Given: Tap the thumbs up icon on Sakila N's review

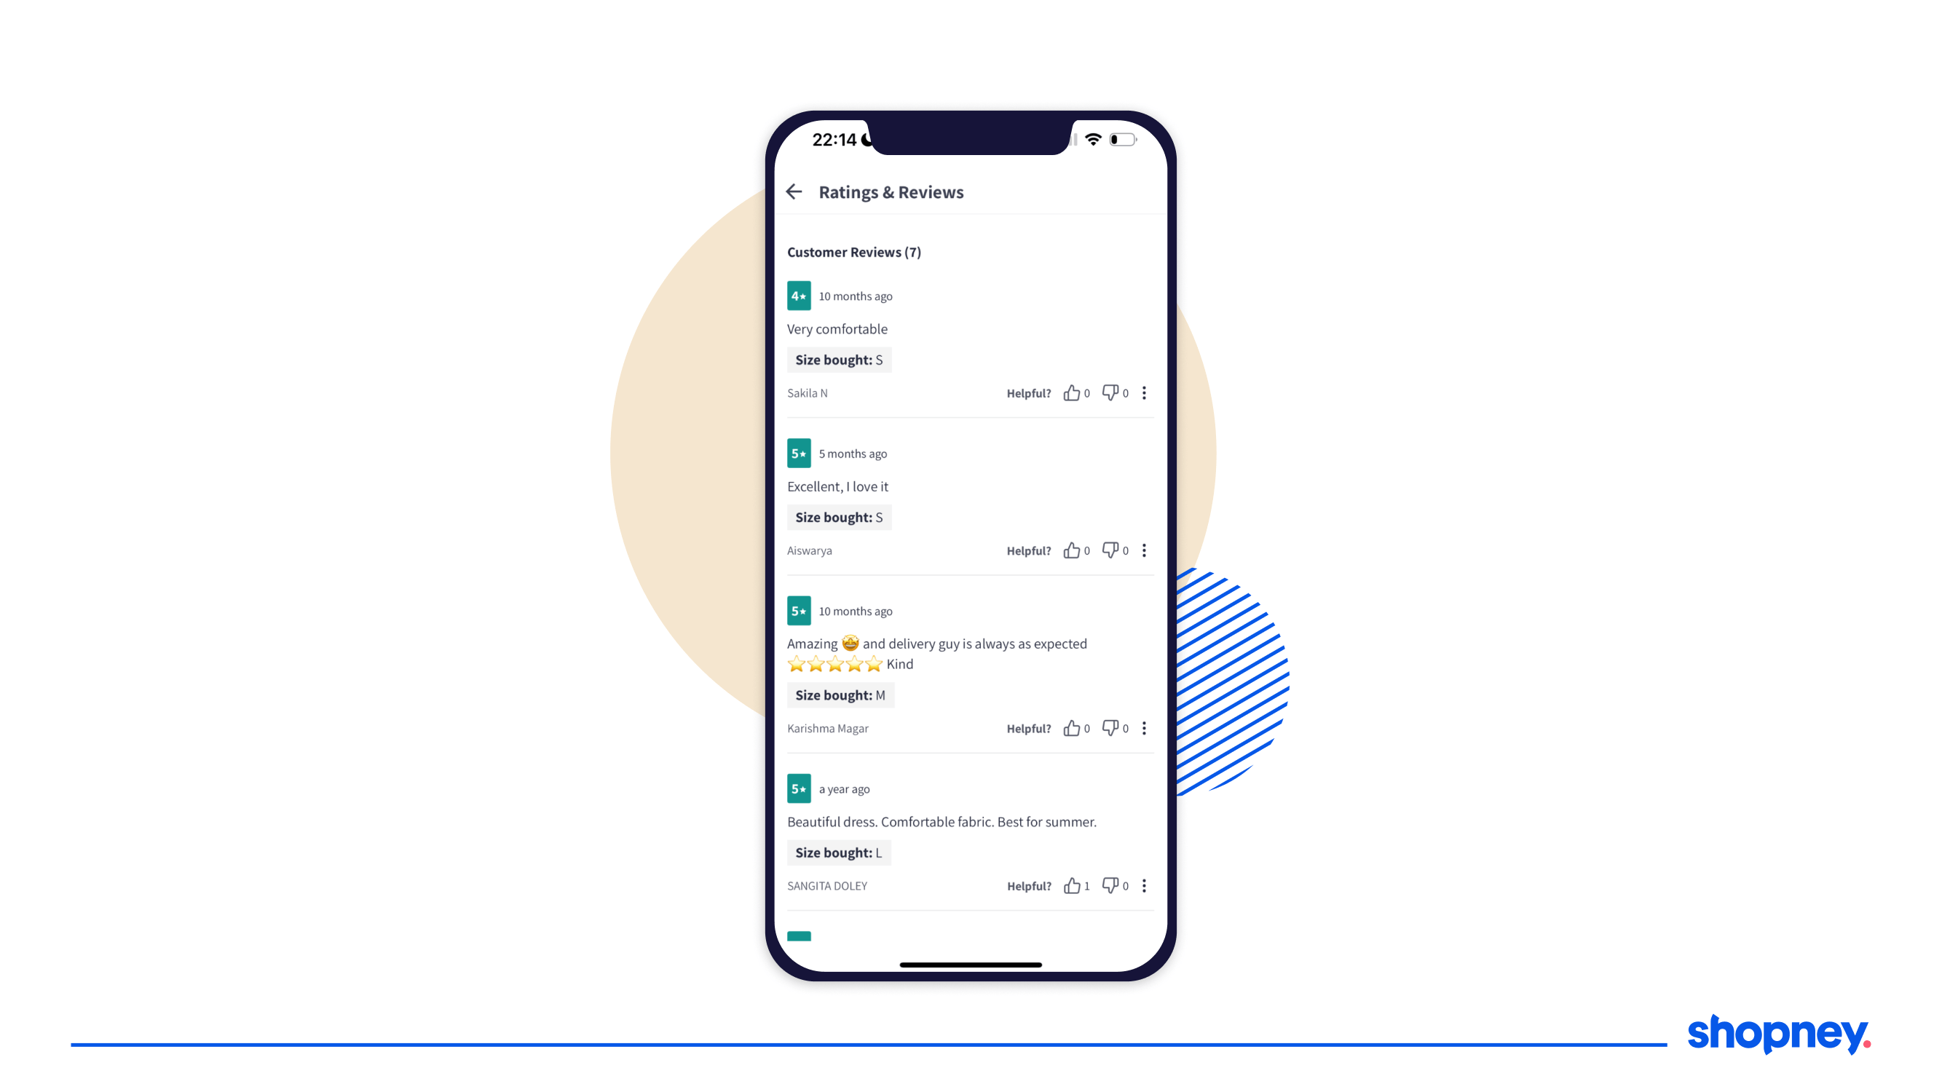Looking at the screenshot, I should 1073,392.
